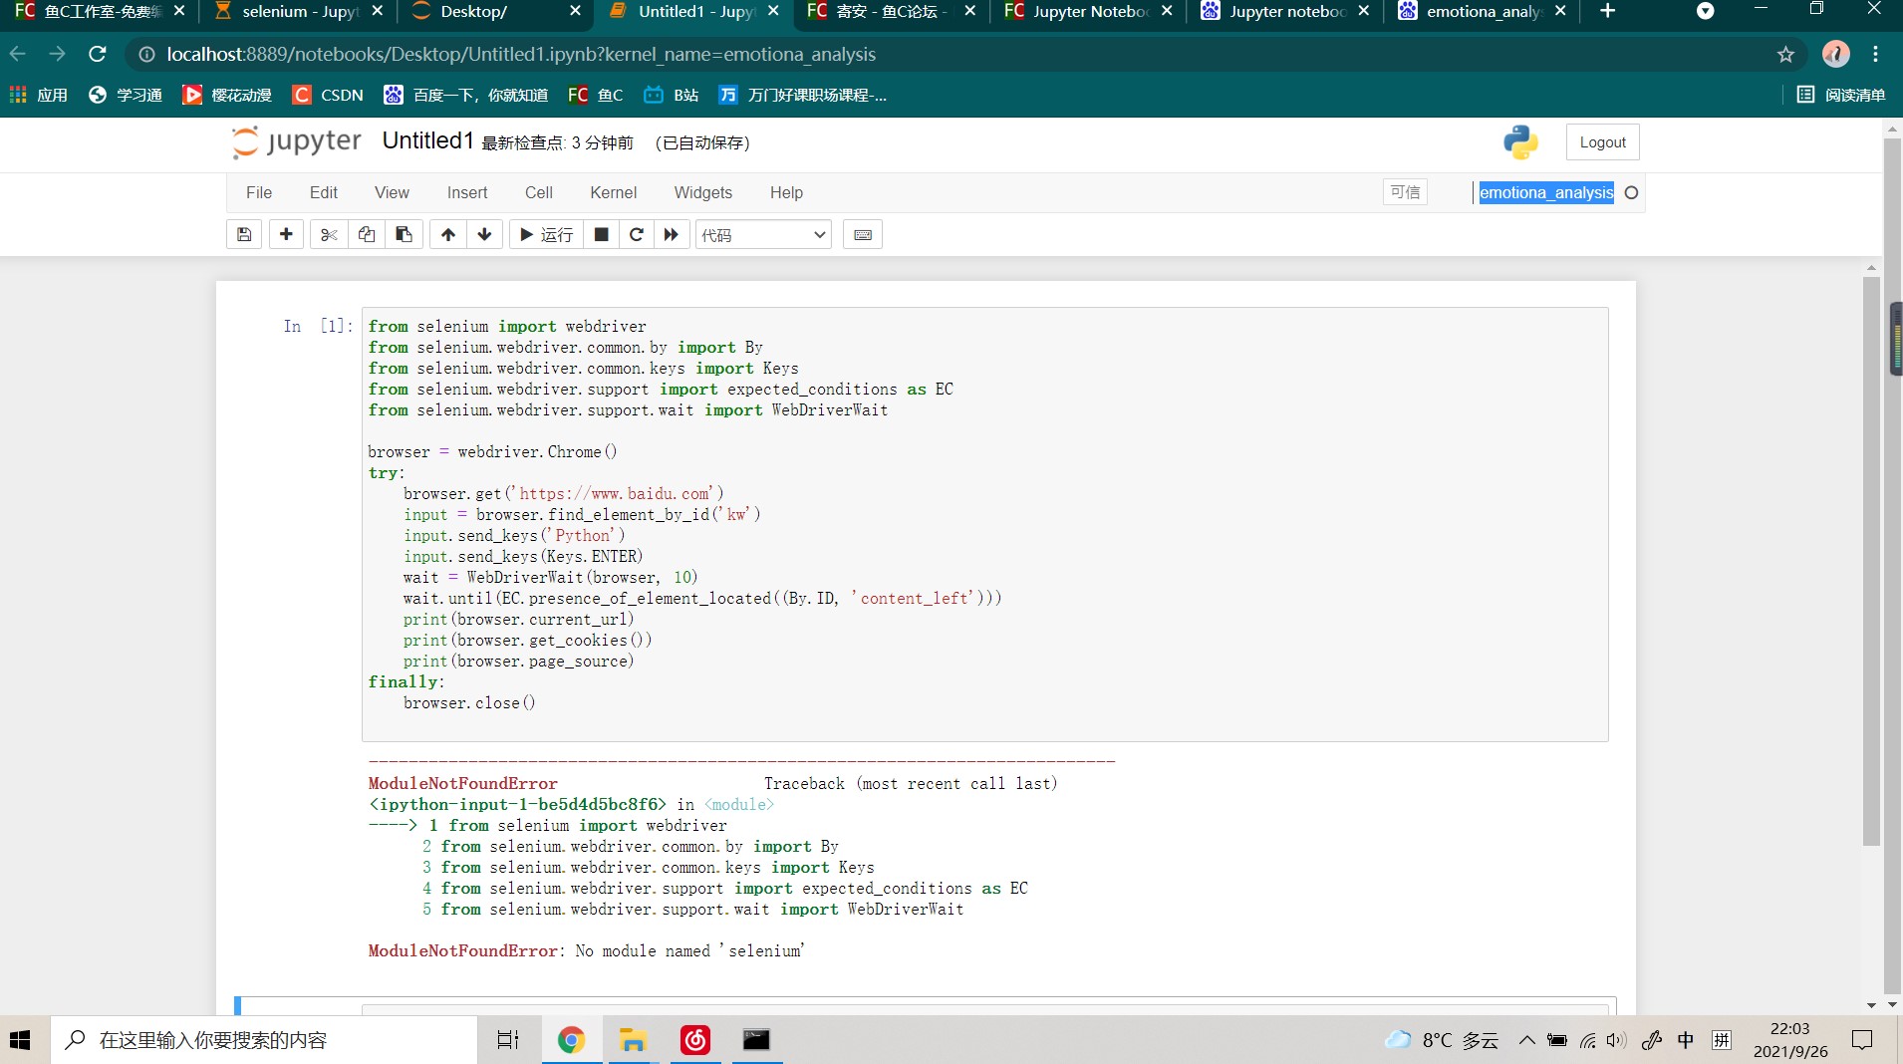1903x1064 pixels.
Task: Click the 可信 trusted indicator
Action: [x=1405, y=192]
